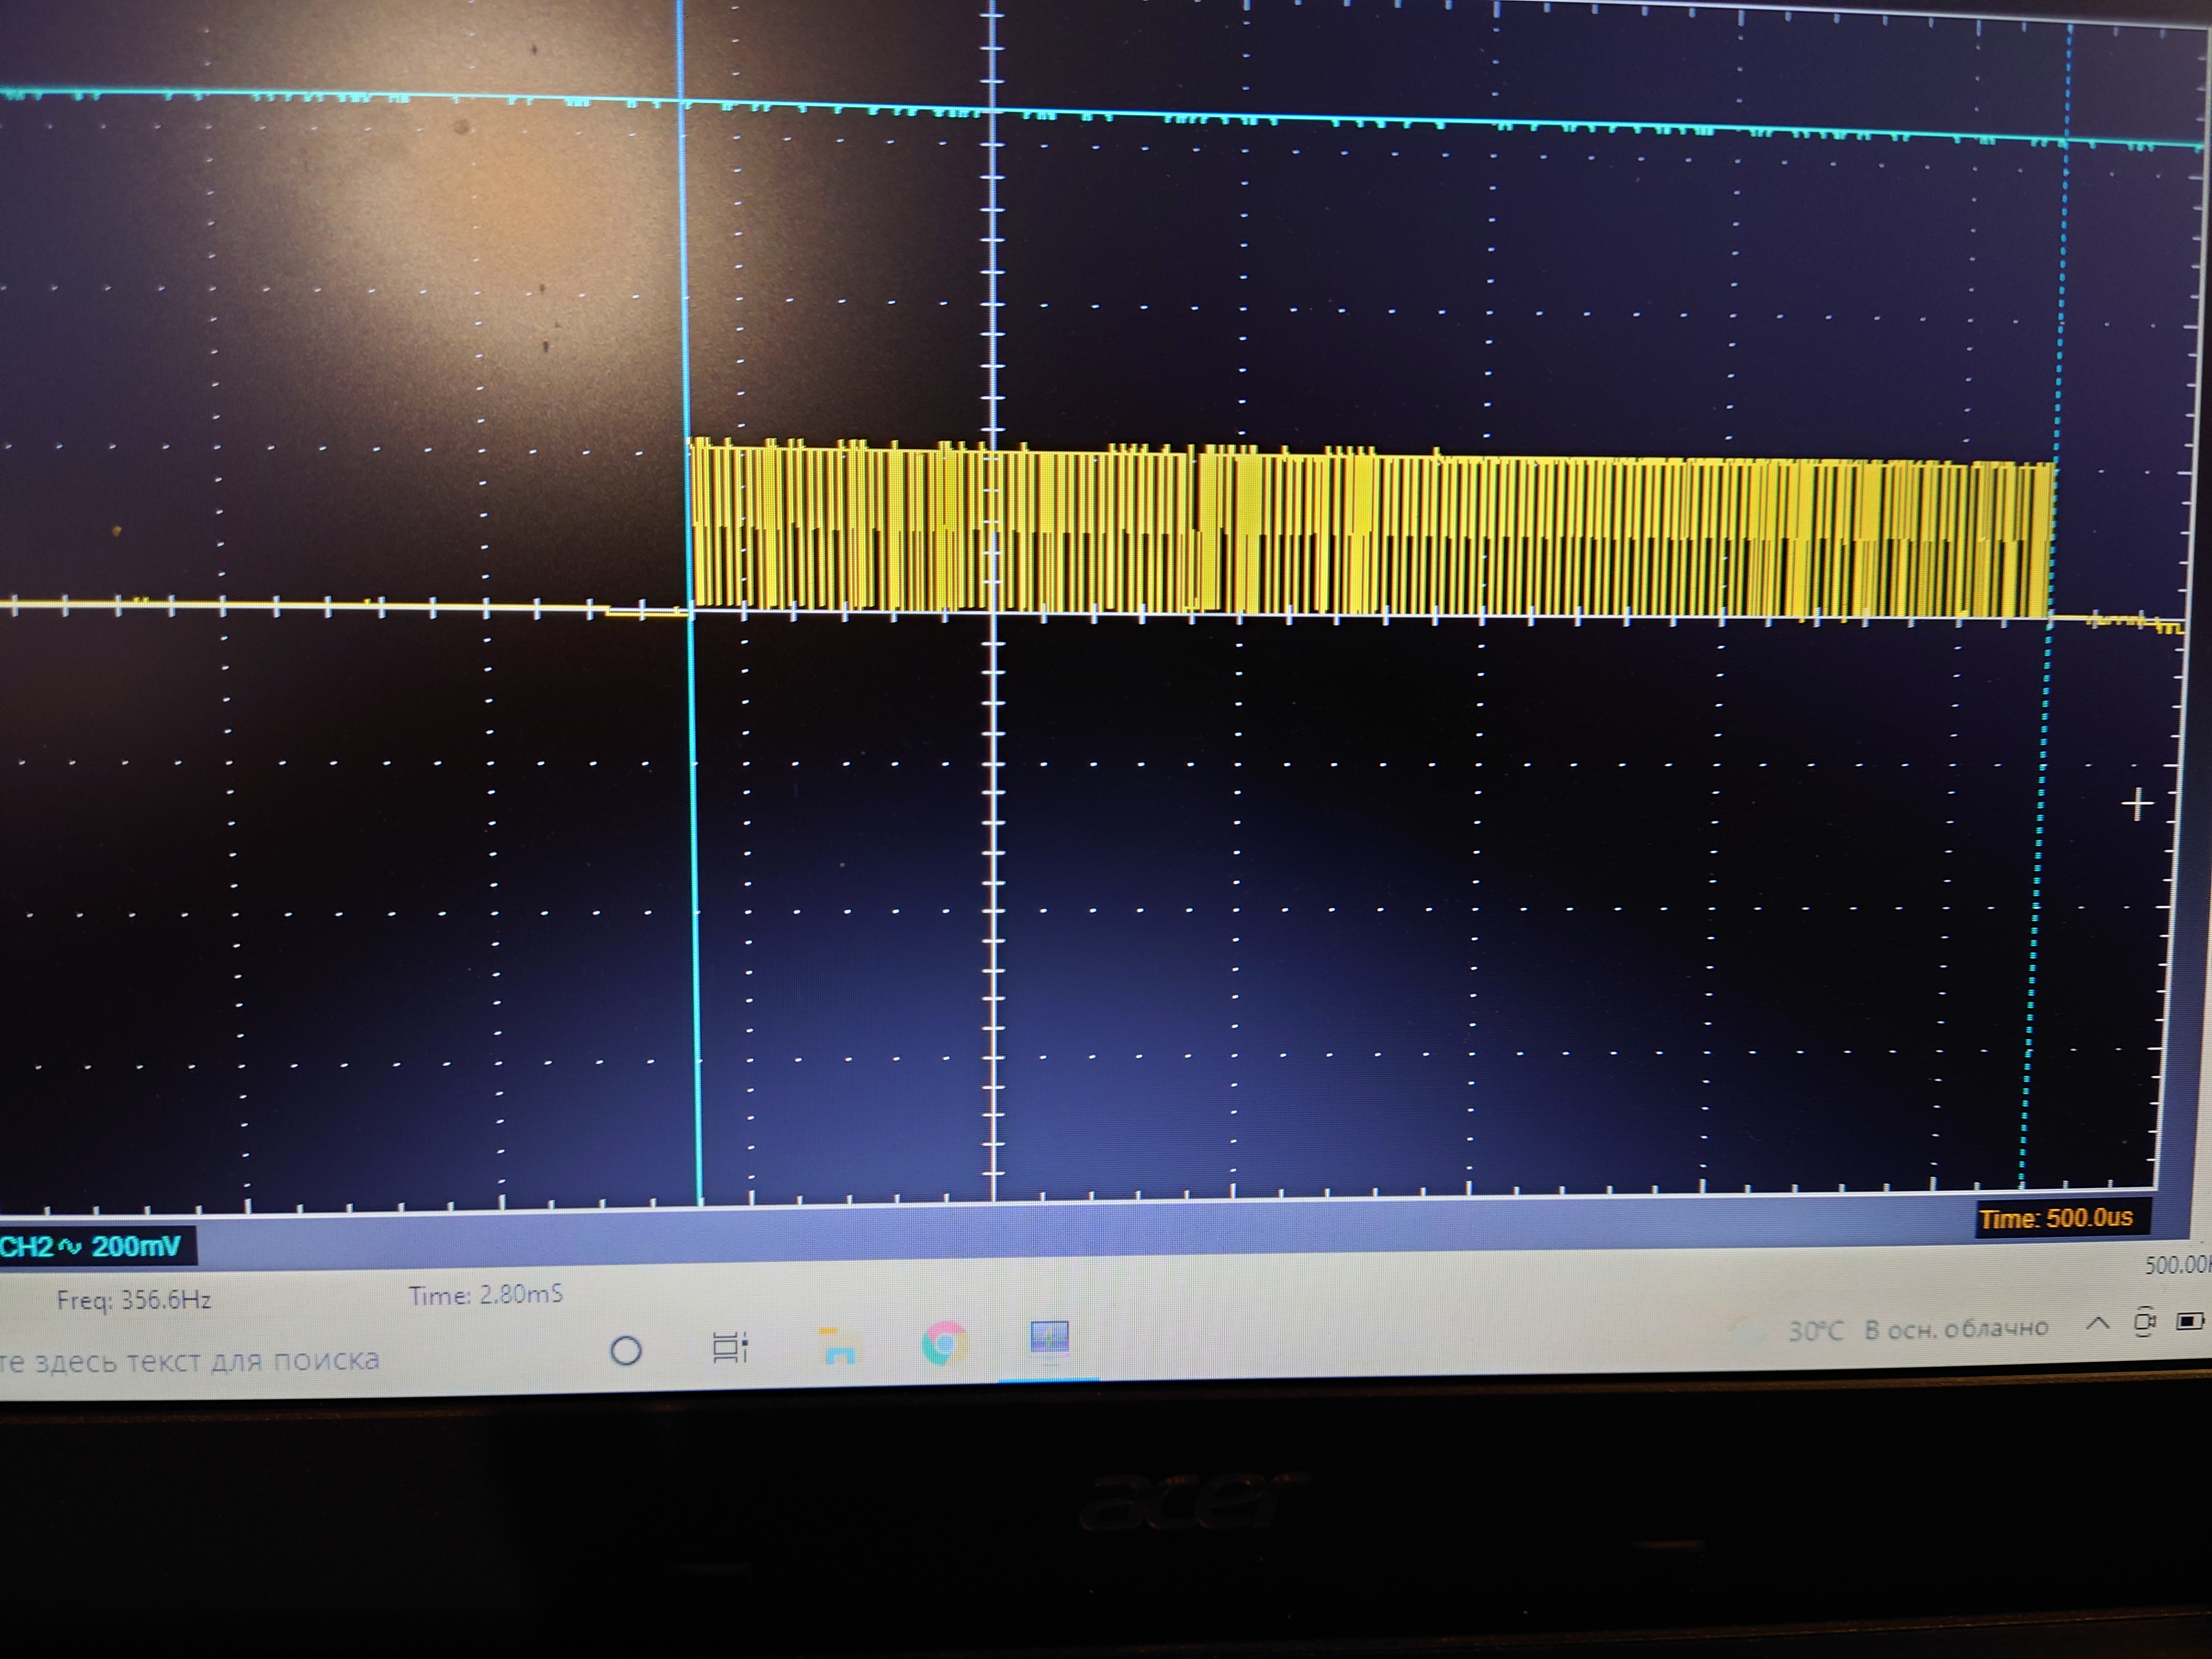The width and height of the screenshot is (2212, 1659).
Task: Click the Time: 2.80mS cursor readout
Action: click(x=486, y=1295)
